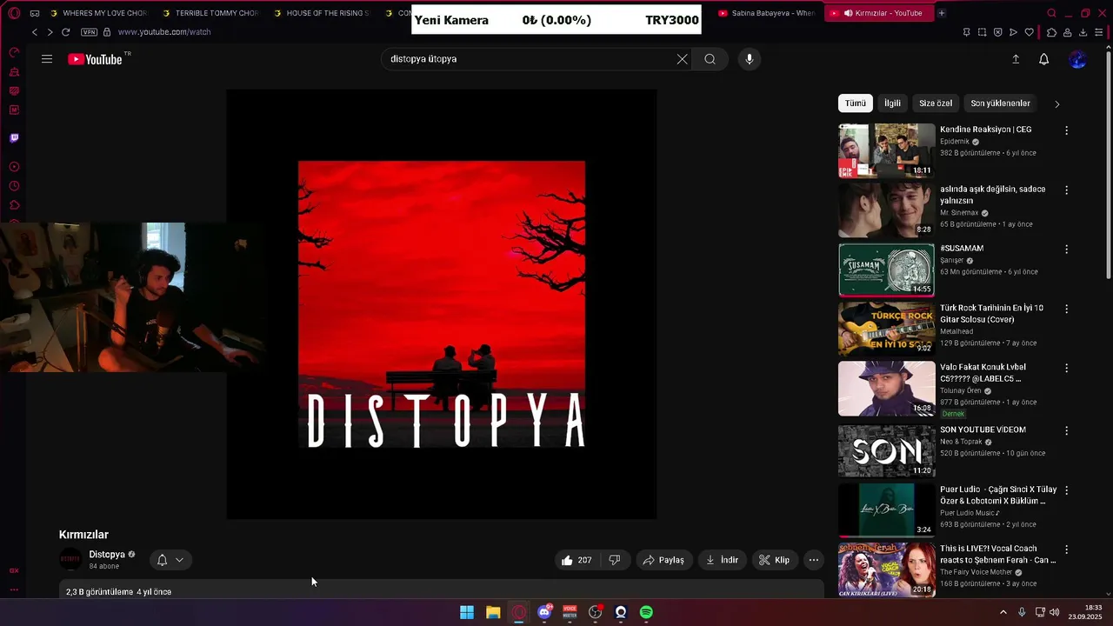This screenshot has width=1113, height=626.
Task: Show hidden system tray icons chevron
Action: point(1003,612)
